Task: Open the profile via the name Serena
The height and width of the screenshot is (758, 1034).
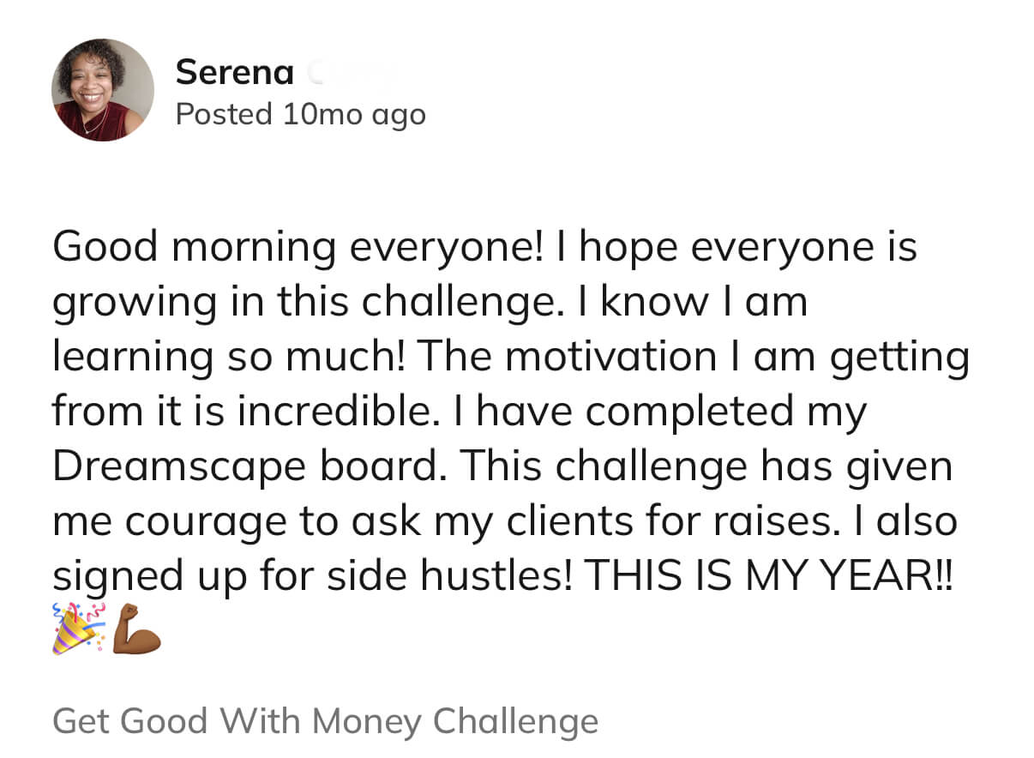Action: (x=234, y=73)
